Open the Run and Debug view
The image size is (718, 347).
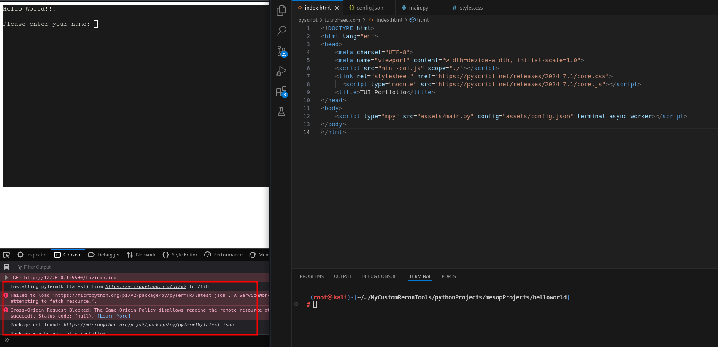pyautogui.click(x=281, y=71)
